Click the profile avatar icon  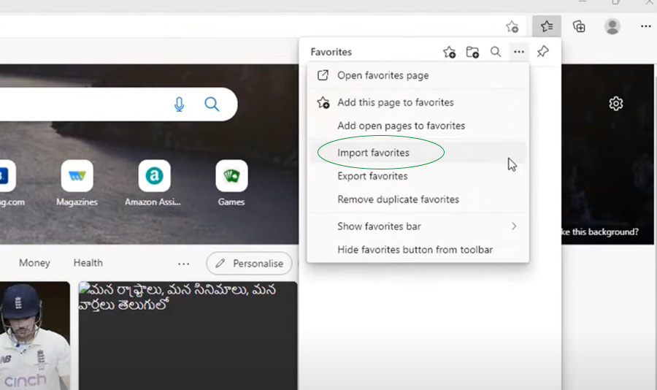point(612,26)
